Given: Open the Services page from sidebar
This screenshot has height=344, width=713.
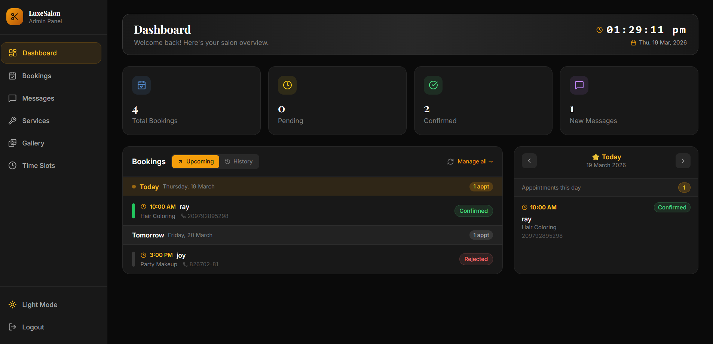Looking at the screenshot, I should pos(36,121).
